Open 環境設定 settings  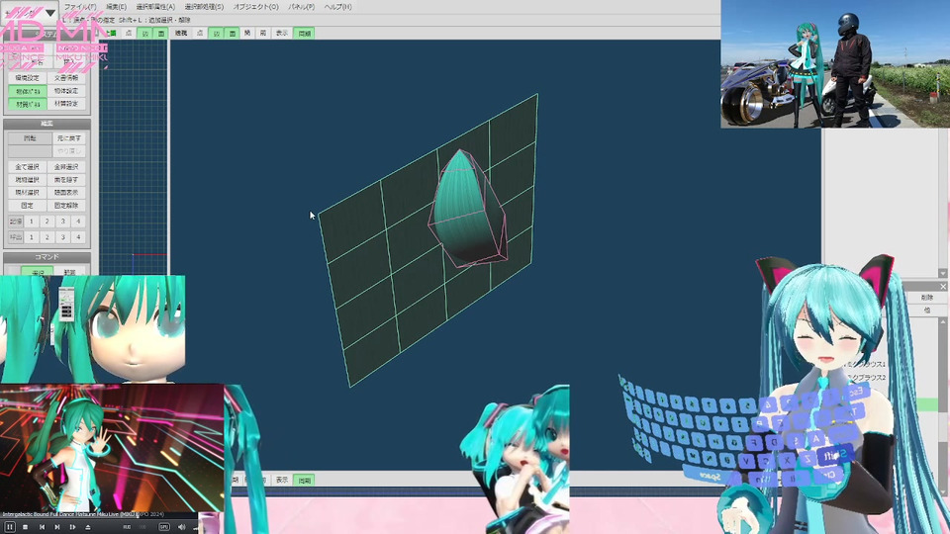28,78
